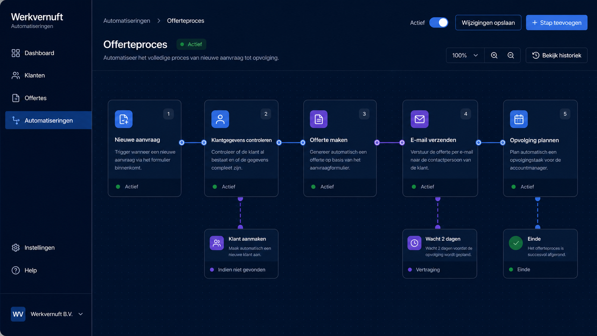Screen dimensions: 597x336
Task: Click the Help question mark icon
Action: [16, 270]
